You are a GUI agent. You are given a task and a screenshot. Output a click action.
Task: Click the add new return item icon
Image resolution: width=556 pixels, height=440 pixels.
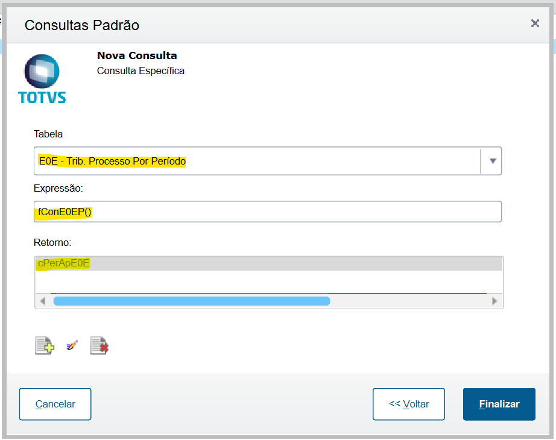[x=44, y=346]
